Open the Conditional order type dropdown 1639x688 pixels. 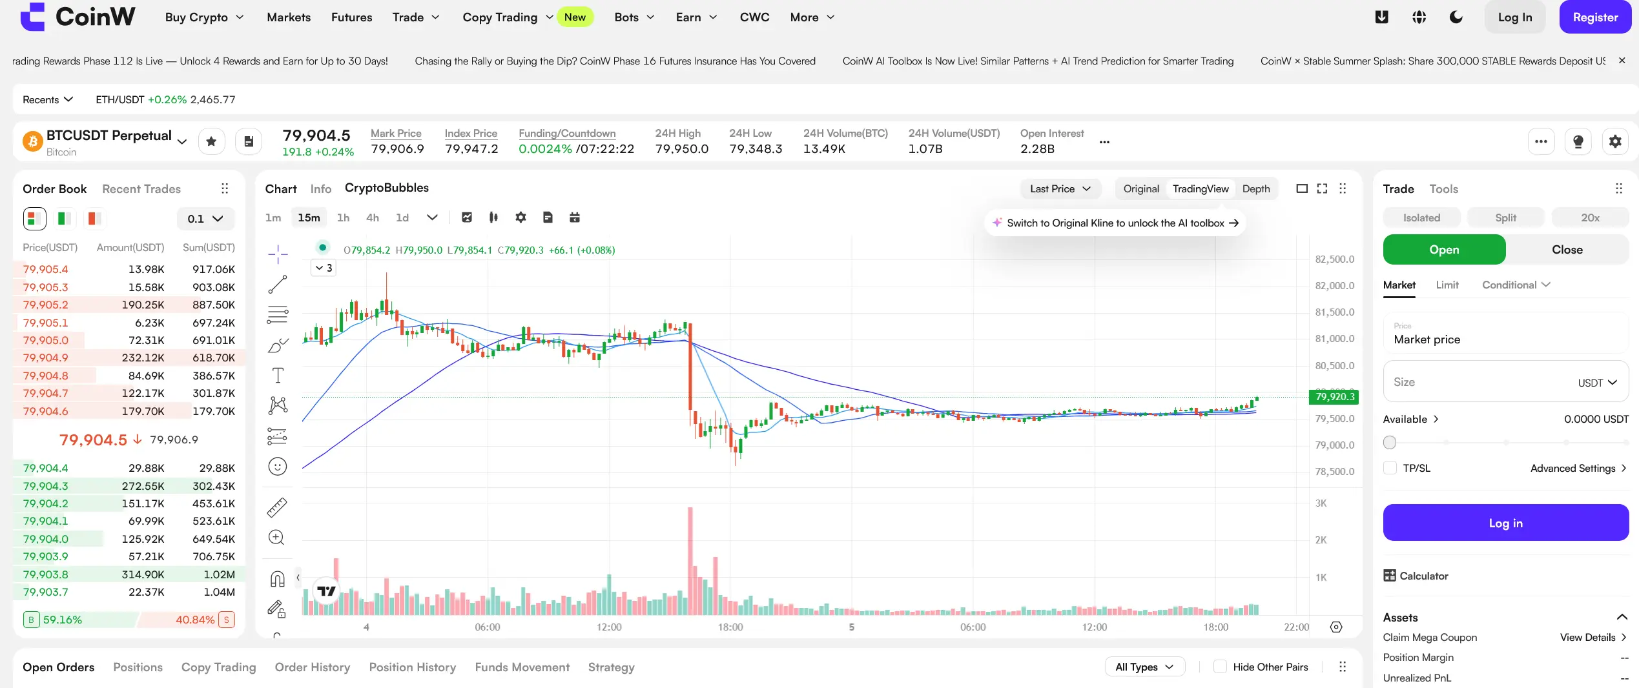[x=1516, y=285]
